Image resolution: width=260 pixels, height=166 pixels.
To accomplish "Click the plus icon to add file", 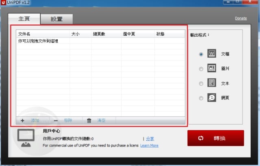I will [x=22, y=121].
